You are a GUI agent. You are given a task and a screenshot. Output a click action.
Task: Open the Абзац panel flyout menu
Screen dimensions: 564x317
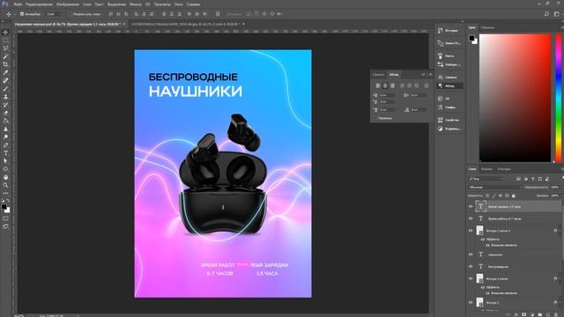(x=431, y=74)
